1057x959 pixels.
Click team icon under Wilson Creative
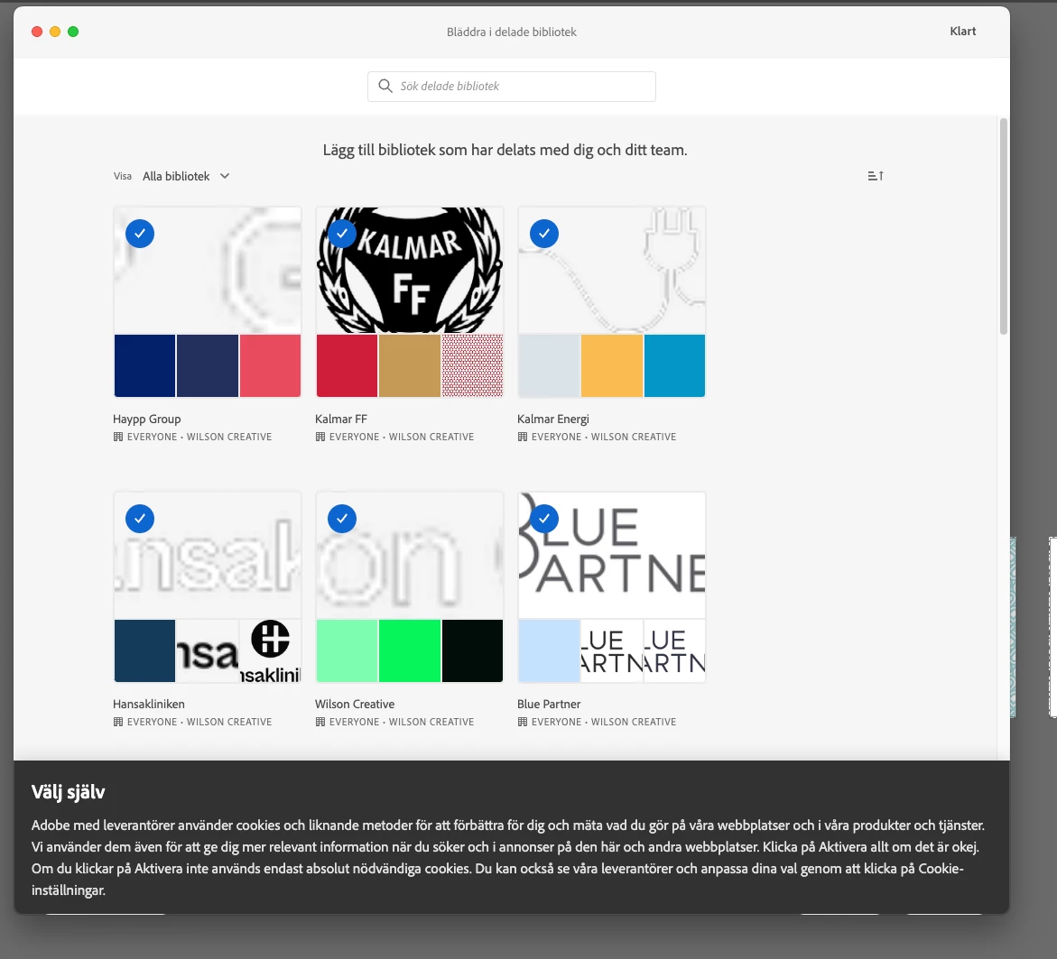click(320, 722)
